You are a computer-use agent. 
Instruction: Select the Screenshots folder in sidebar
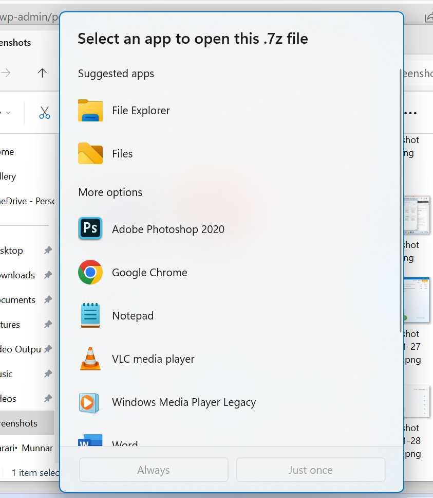[x=27, y=423]
